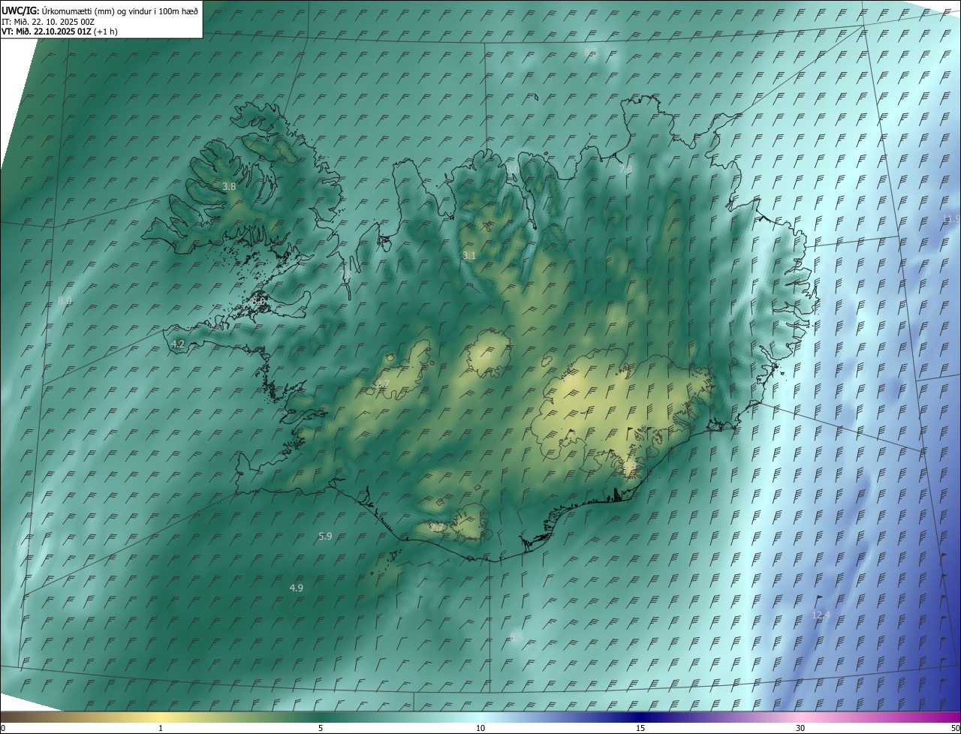Click the colorbar tick label 30
This screenshot has width=961, height=734.
(800, 728)
